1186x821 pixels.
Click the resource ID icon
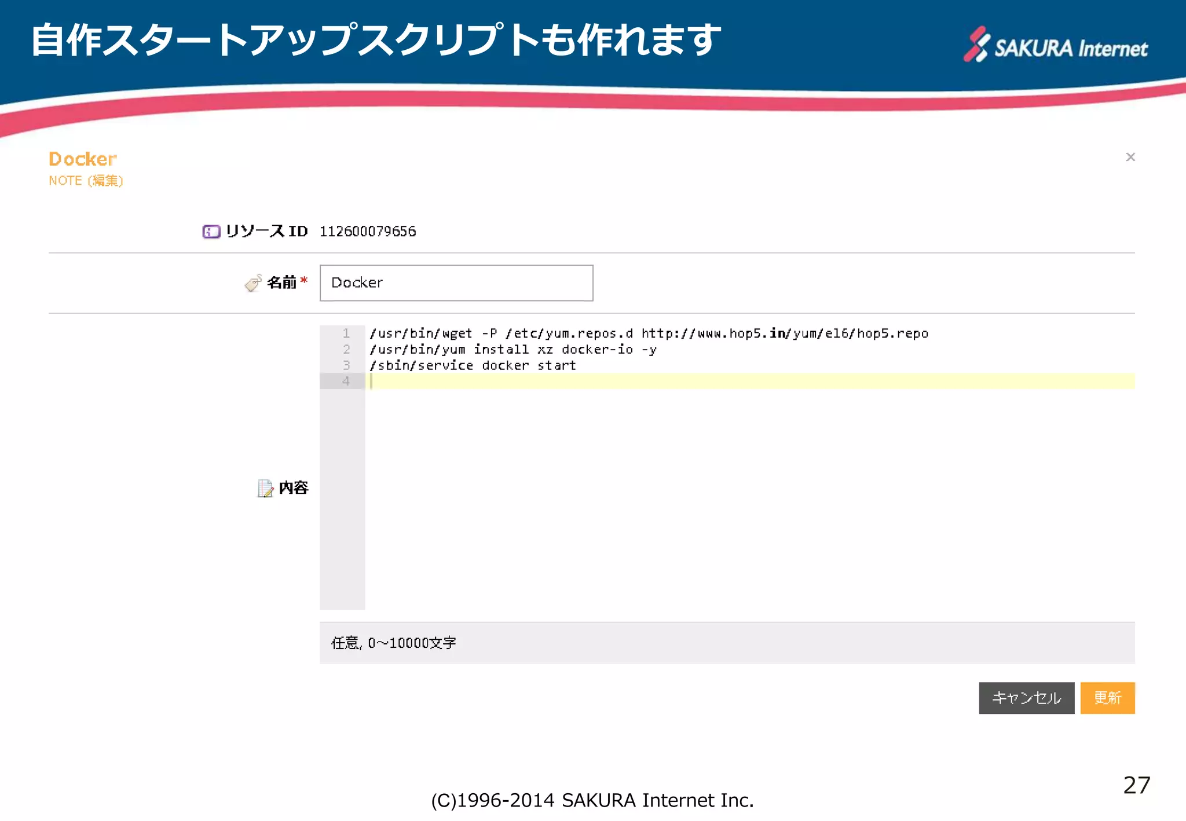coord(211,232)
